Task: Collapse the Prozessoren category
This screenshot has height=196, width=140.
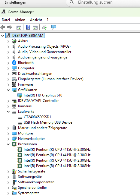Action: point(8,144)
